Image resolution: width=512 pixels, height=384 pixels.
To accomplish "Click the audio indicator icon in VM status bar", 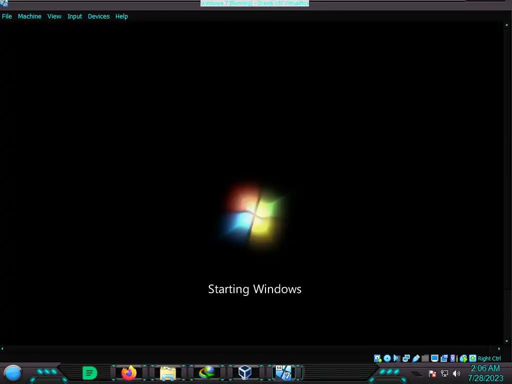I will tap(396, 358).
